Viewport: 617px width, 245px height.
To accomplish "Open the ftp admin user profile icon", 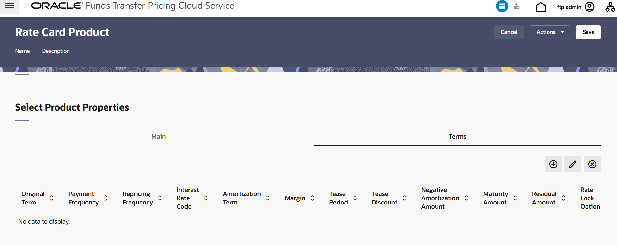I will tap(589, 7).
